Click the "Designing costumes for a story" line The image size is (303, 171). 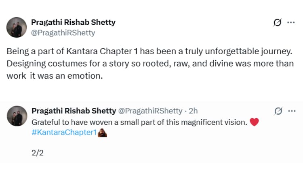(x=149, y=64)
